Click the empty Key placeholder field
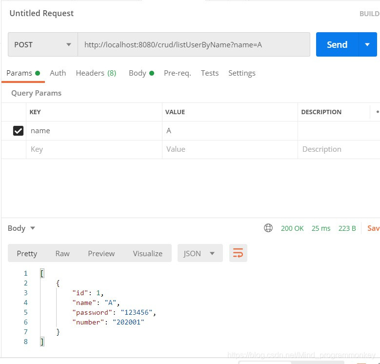The height and width of the screenshot is (364, 380). (x=94, y=149)
